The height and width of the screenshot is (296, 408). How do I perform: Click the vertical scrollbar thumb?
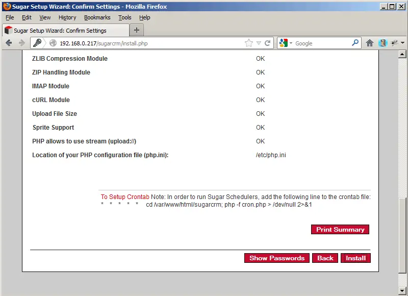402,236
